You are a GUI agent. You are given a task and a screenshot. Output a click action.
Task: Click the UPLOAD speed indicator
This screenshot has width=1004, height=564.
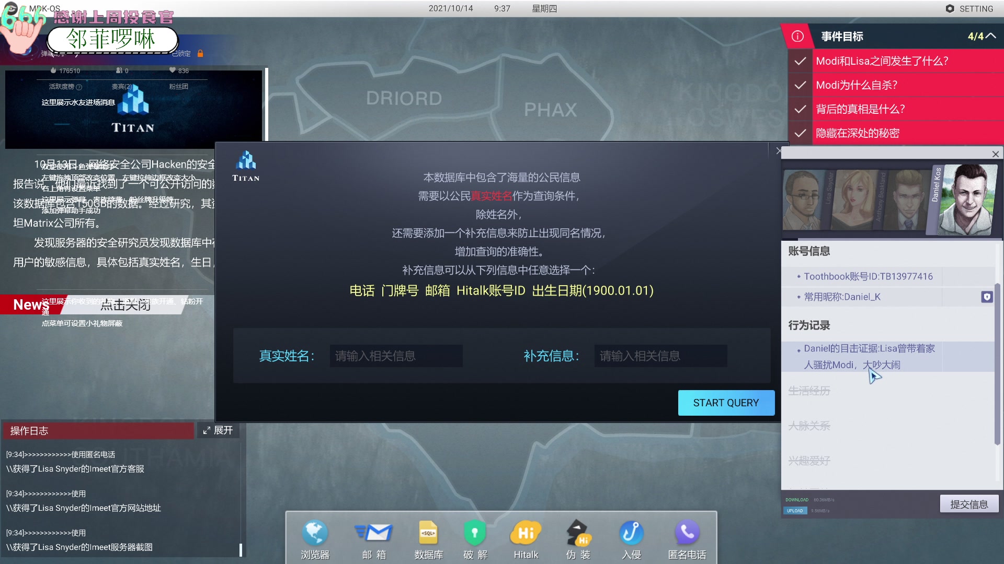(x=795, y=511)
